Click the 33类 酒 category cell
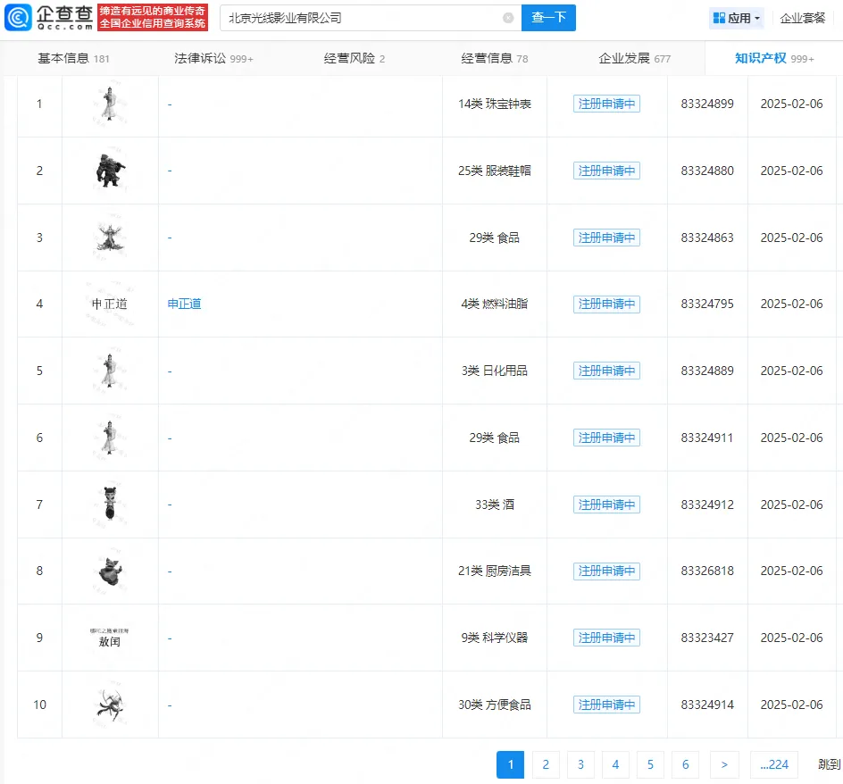The height and width of the screenshot is (784, 843). pyautogui.click(x=494, y=504)
